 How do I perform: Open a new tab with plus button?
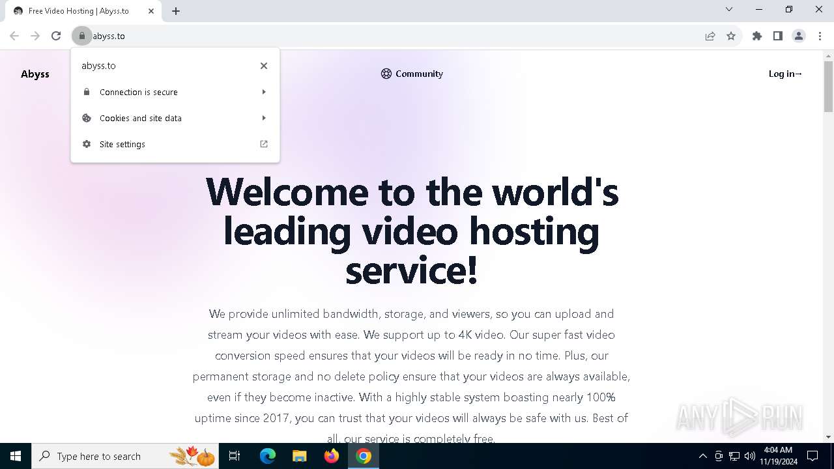pyautogui.click(x=176, y=10)
